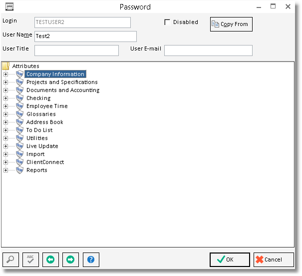Select the Glossaries tree item

41,114
